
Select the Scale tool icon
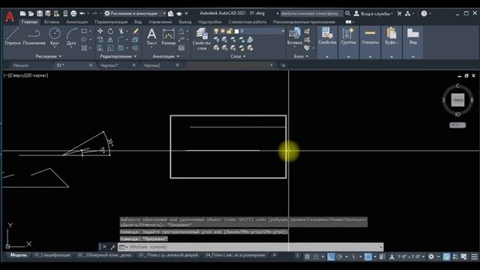click(x=110, y=48)
